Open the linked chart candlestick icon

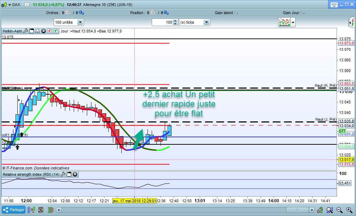[x=31, y=210]
